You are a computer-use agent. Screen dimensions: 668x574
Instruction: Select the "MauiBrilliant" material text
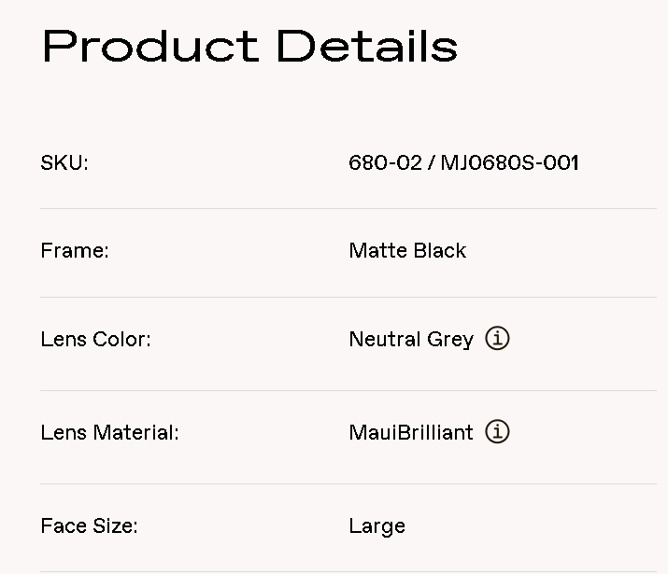(411, 432)
